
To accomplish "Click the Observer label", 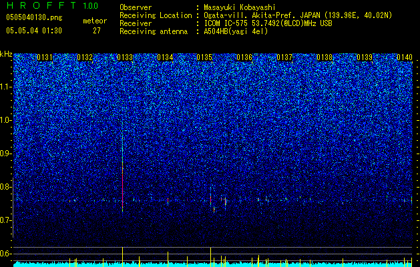I will (136, 7).
